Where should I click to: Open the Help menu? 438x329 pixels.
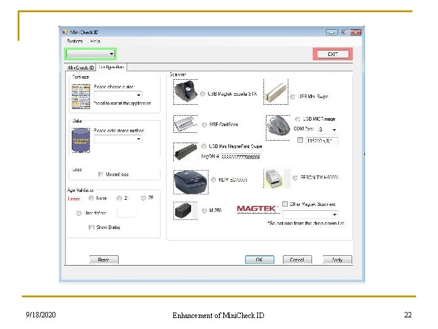tap(95, 41)
